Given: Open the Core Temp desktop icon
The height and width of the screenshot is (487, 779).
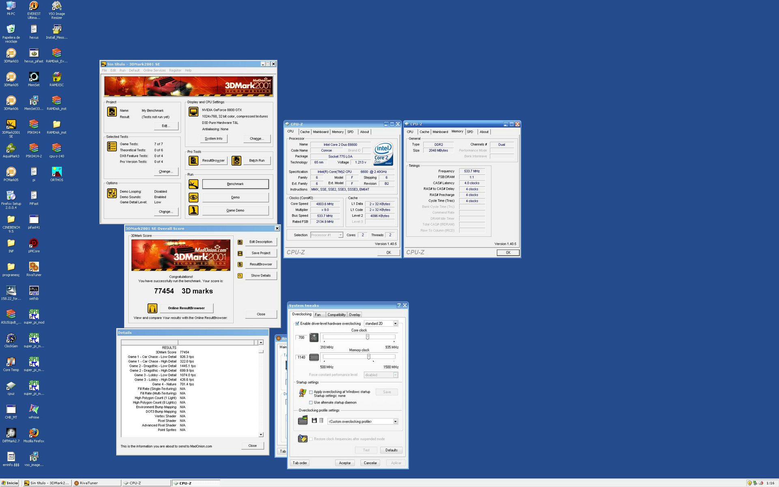Looking at the screenshot, I should 11,364.
